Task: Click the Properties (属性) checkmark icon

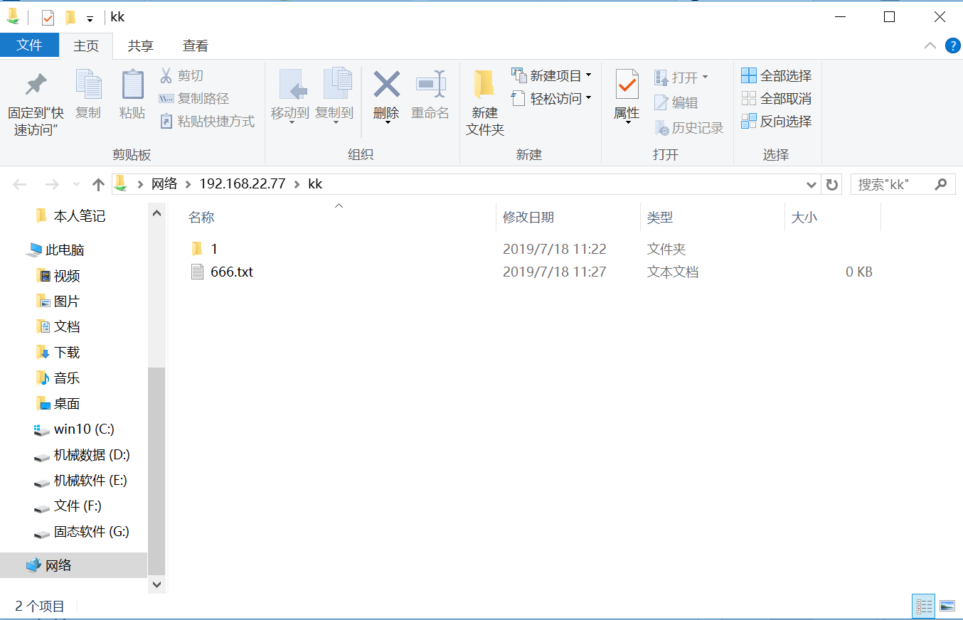Action: point(627,85)
